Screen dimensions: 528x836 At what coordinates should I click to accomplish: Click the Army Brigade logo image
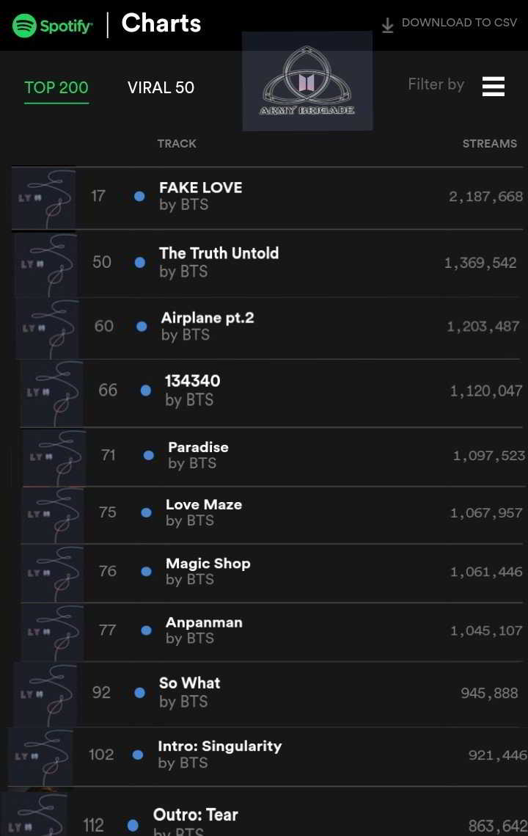(x=307, y=82)
